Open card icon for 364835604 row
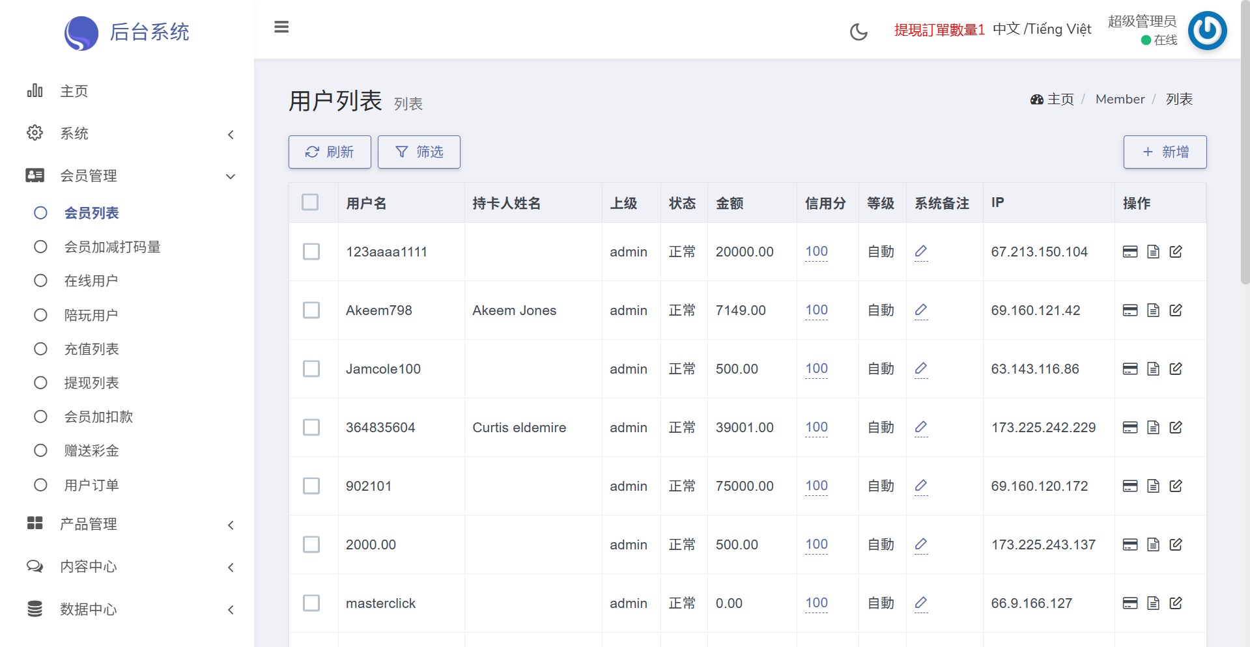Image resolution: width=1250 pixels, height=647 pixels. pyautogui.click(x=1130, y=428)
